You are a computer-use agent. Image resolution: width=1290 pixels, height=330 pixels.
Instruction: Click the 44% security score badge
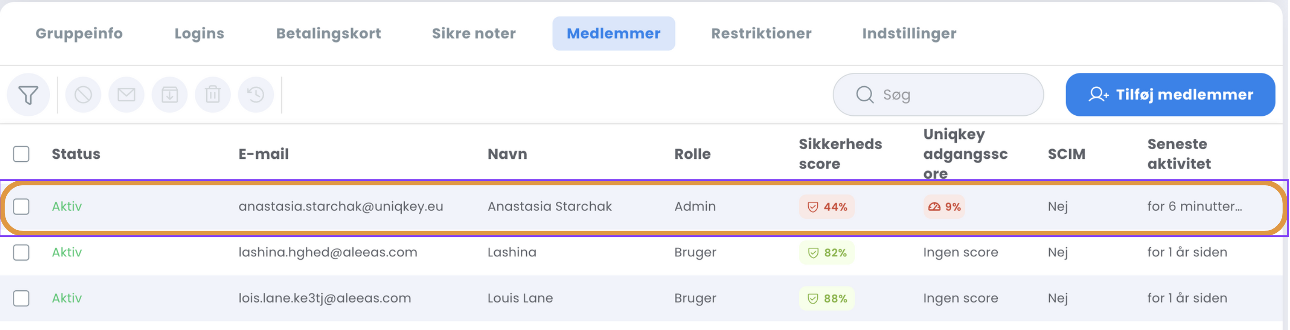827,207
